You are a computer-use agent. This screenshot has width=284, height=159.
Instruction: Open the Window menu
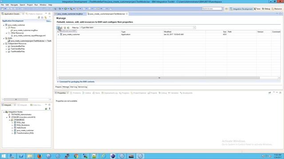43,5
